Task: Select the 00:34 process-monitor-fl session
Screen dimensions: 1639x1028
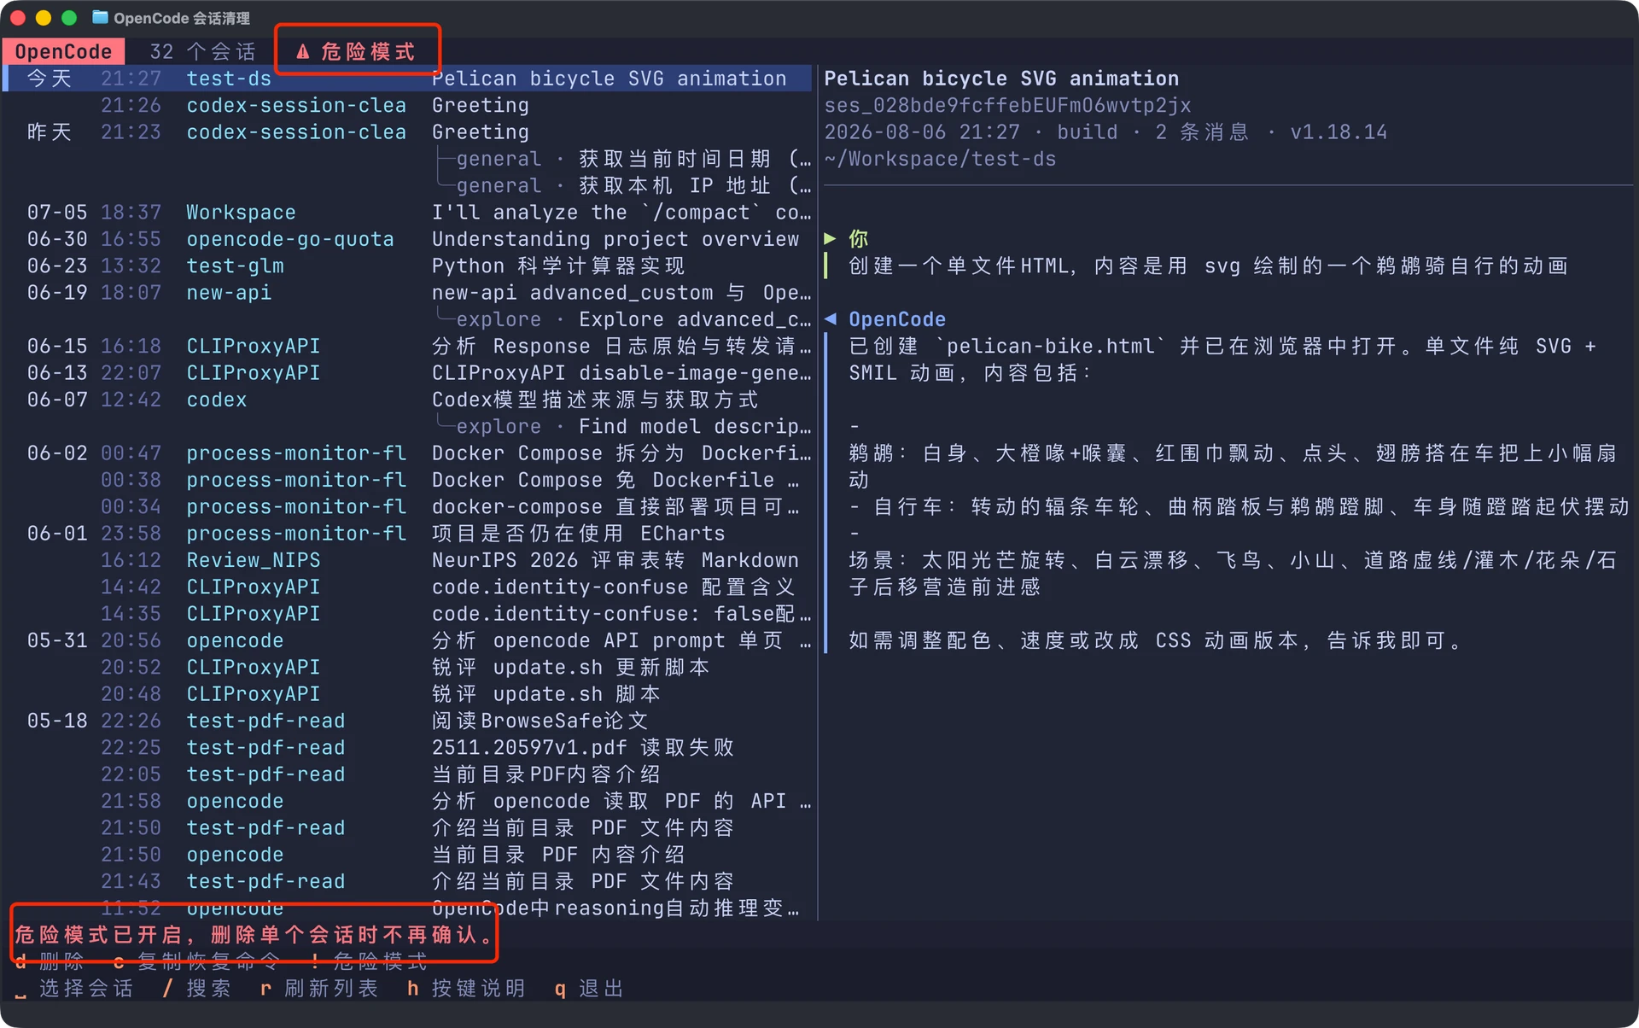Action: 406,506
